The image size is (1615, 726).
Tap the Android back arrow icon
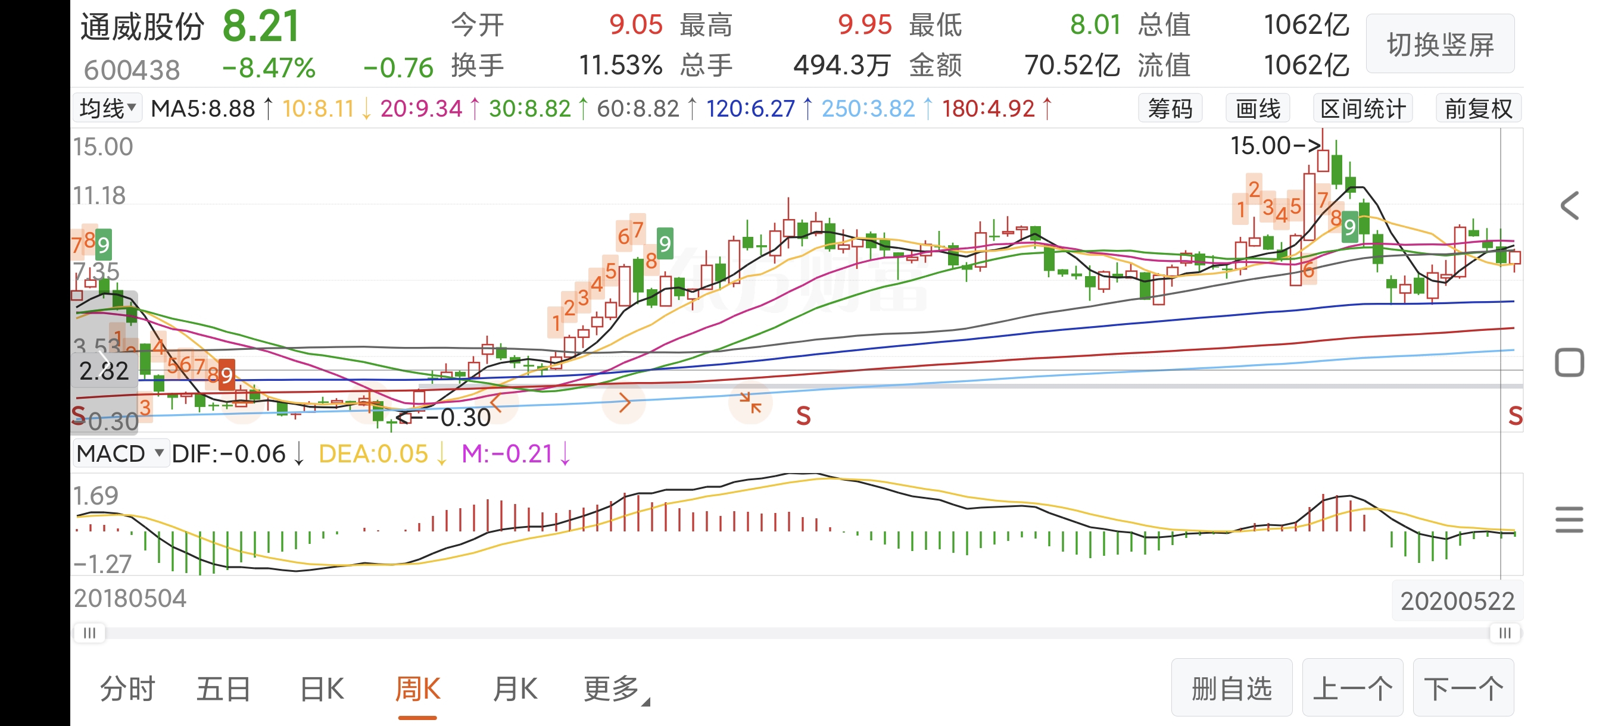tap(1569, 206)
